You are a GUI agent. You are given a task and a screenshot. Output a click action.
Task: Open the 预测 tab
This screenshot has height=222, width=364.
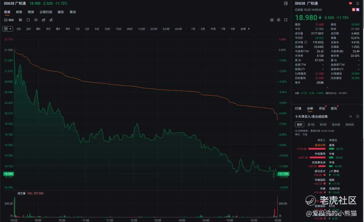(31, 12)
